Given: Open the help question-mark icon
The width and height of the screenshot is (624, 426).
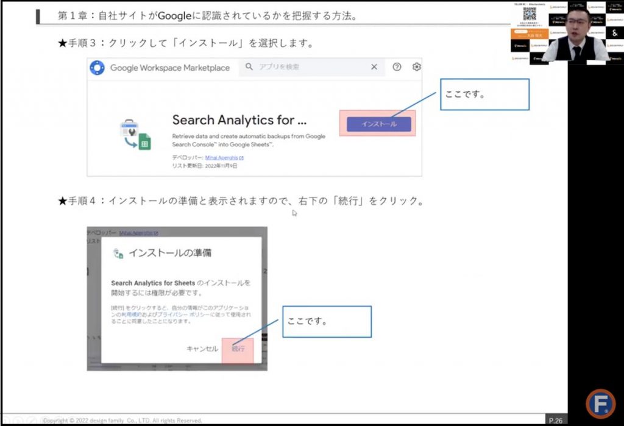Looking at the screenshot, I should pos(397,67).
